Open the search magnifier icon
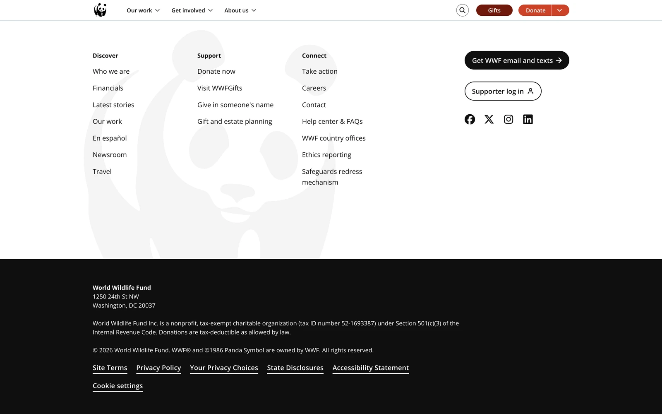The height and width of the screenshot is (414, 662). 463,10
